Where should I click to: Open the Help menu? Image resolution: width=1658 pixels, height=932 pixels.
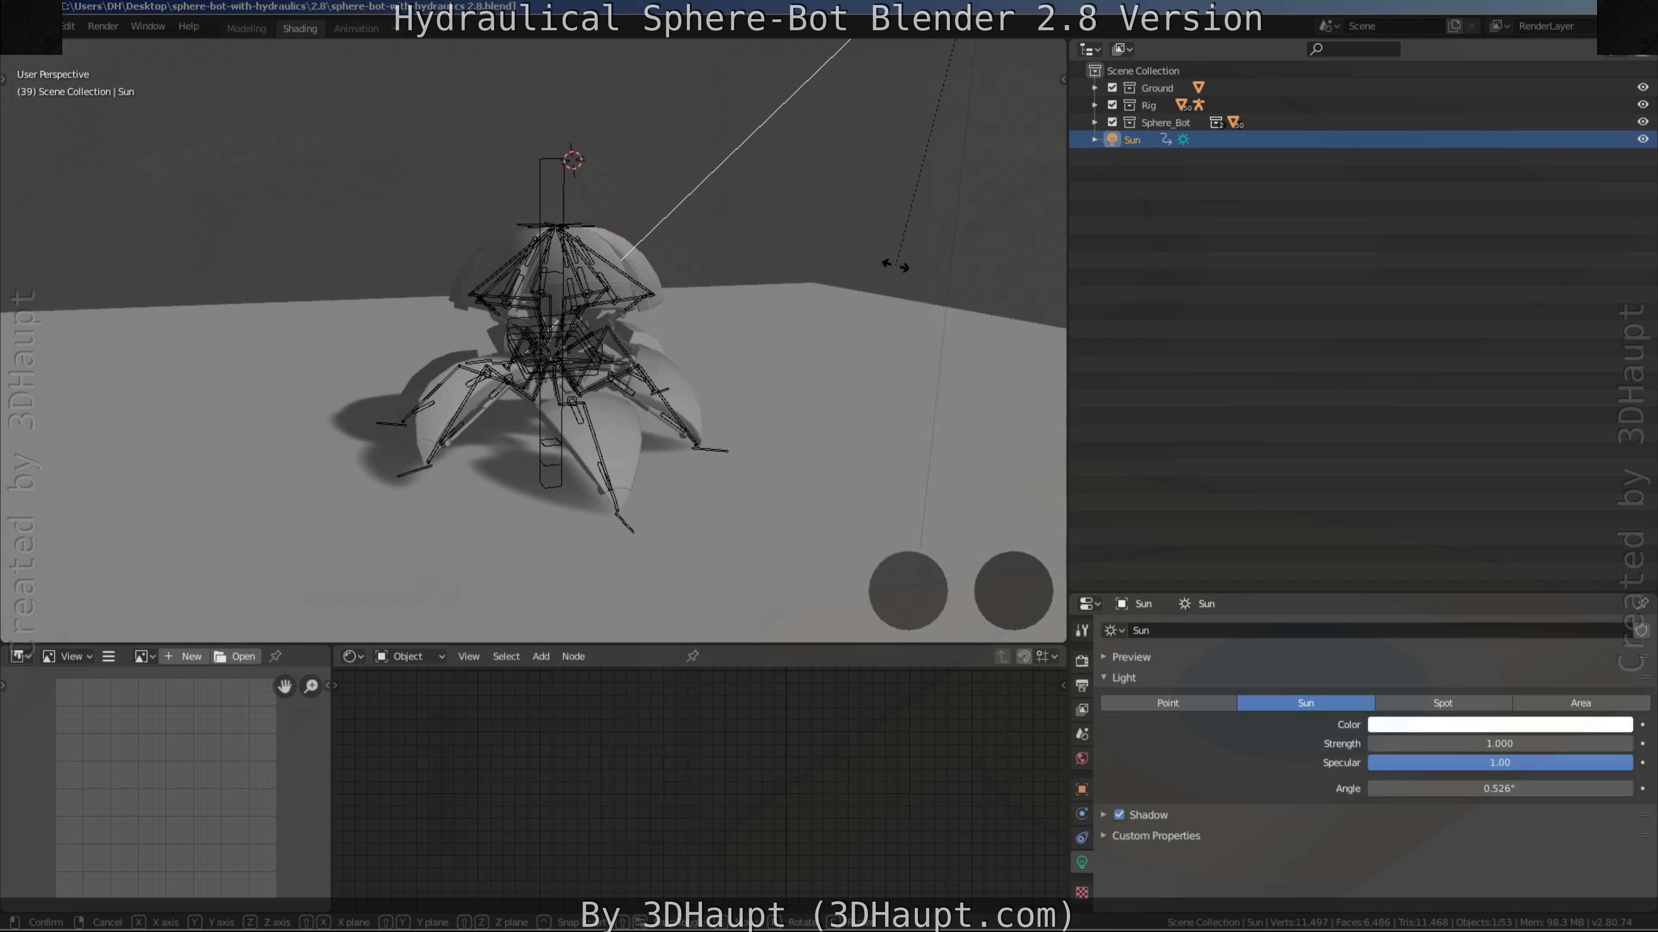coord(189,26)
